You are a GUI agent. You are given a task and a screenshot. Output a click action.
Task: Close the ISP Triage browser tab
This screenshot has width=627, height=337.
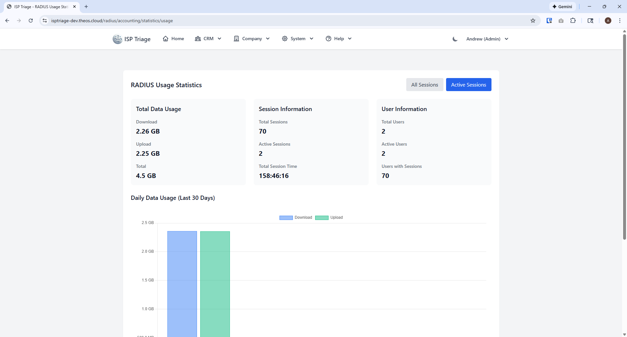click(74, 7)
